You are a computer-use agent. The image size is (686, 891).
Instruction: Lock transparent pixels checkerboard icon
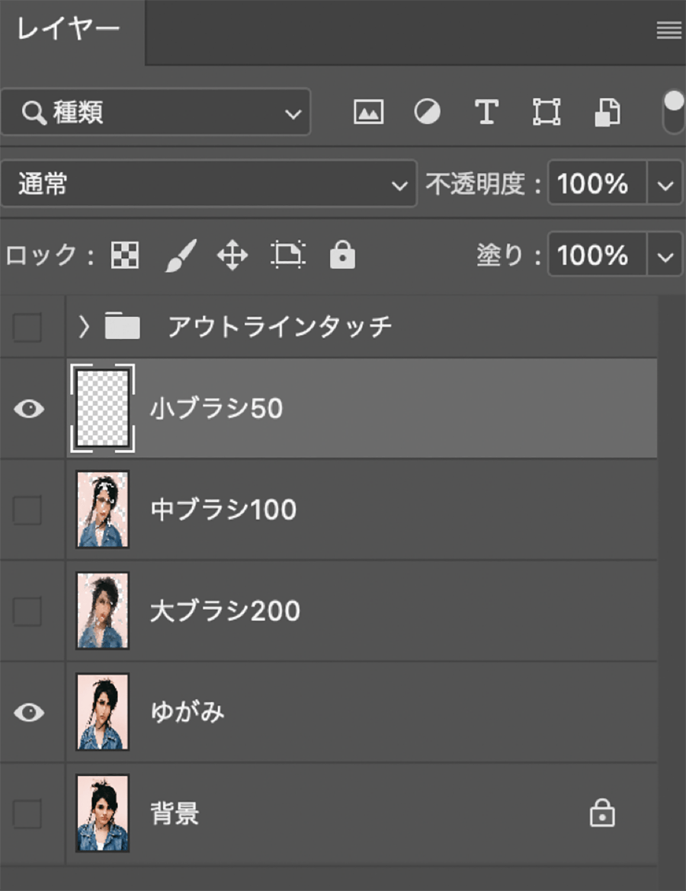tap(125, 256)
